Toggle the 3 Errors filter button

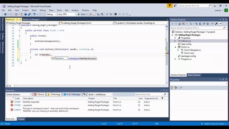click(x=39, y=95)
